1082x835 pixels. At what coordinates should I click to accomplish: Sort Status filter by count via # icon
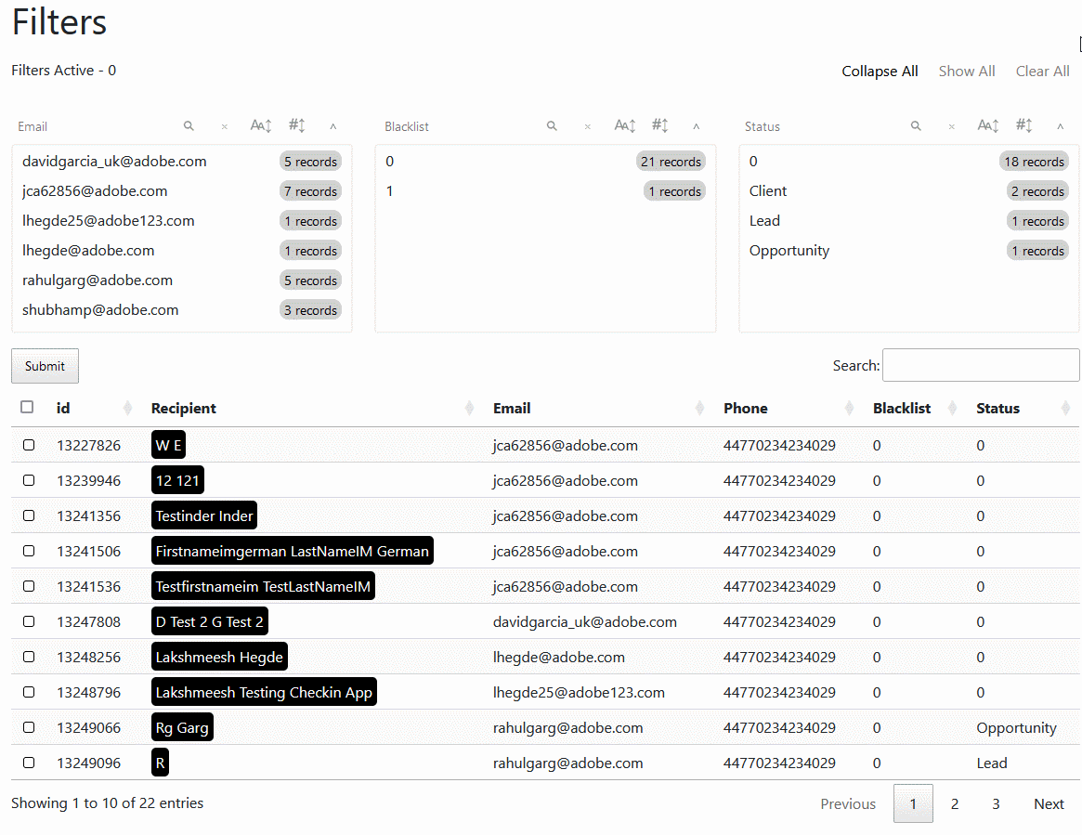pyautogui.click(x=1024, y=125)
